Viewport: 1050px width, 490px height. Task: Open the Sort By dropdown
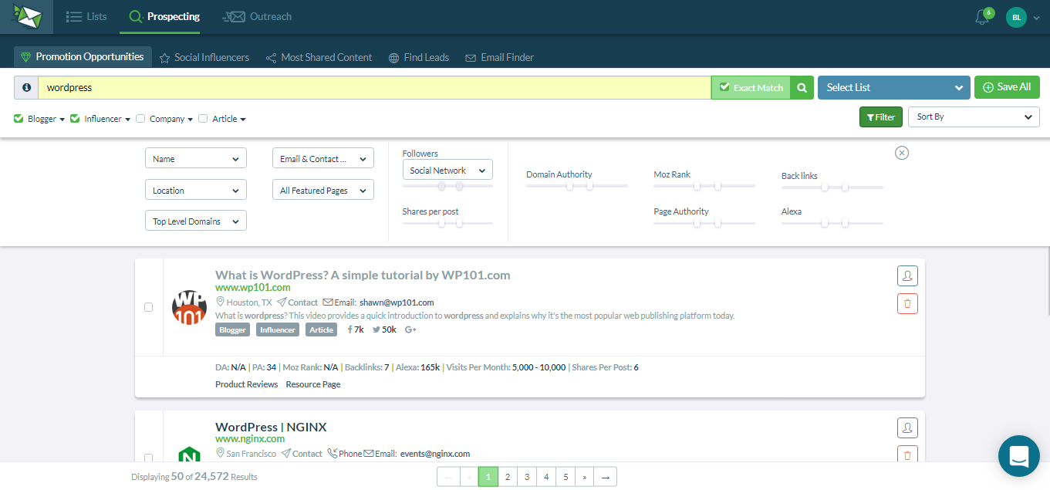(x=974, y=117)
